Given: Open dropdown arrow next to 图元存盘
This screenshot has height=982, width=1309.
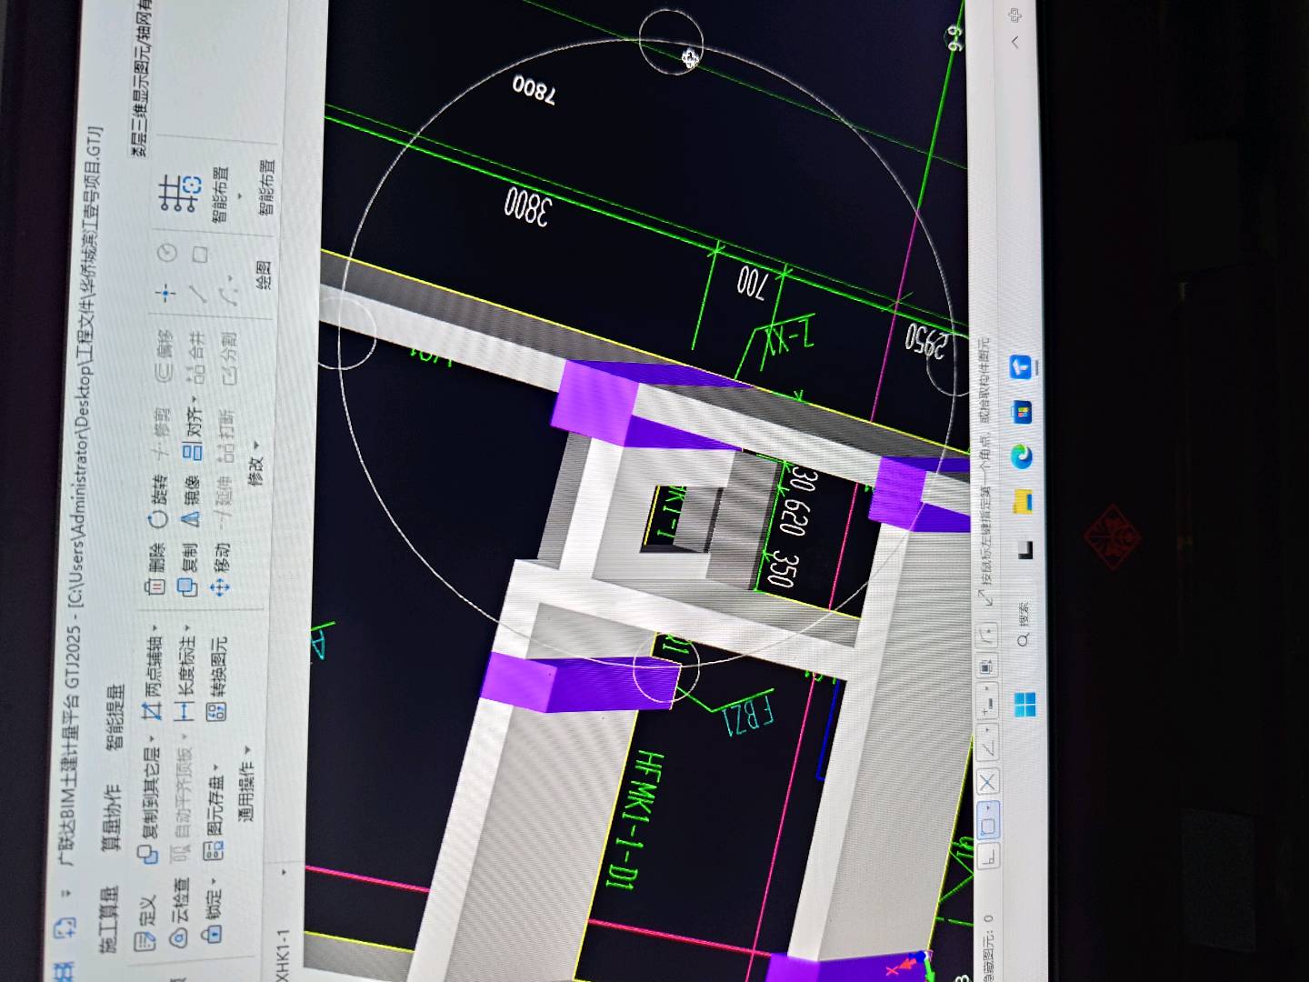Looking at the screenshot, I should pyautogui.click(x=215, y=768).
